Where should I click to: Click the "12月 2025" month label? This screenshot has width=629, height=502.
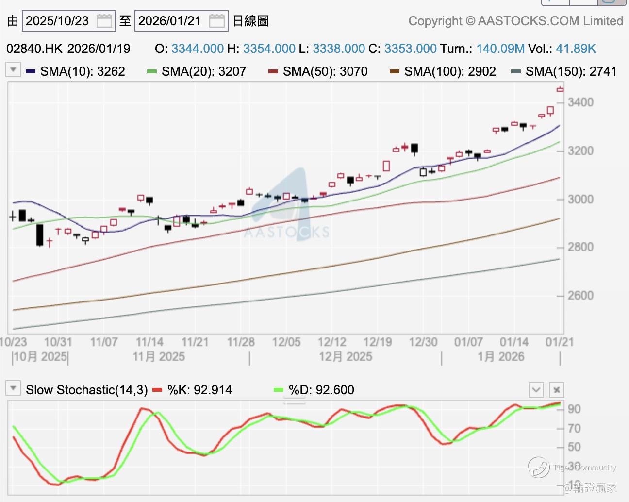pos(346,357)
